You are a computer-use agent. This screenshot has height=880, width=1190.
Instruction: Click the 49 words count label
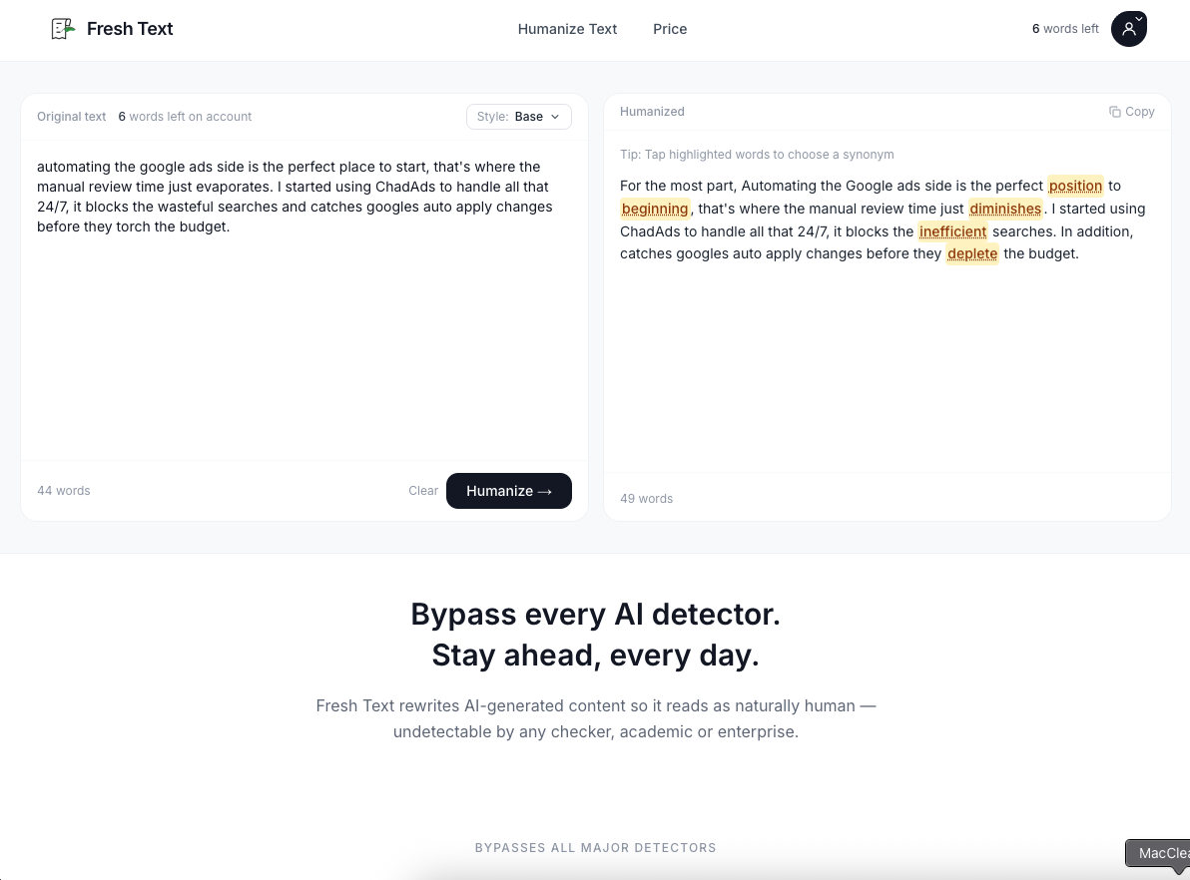point(646,498)
